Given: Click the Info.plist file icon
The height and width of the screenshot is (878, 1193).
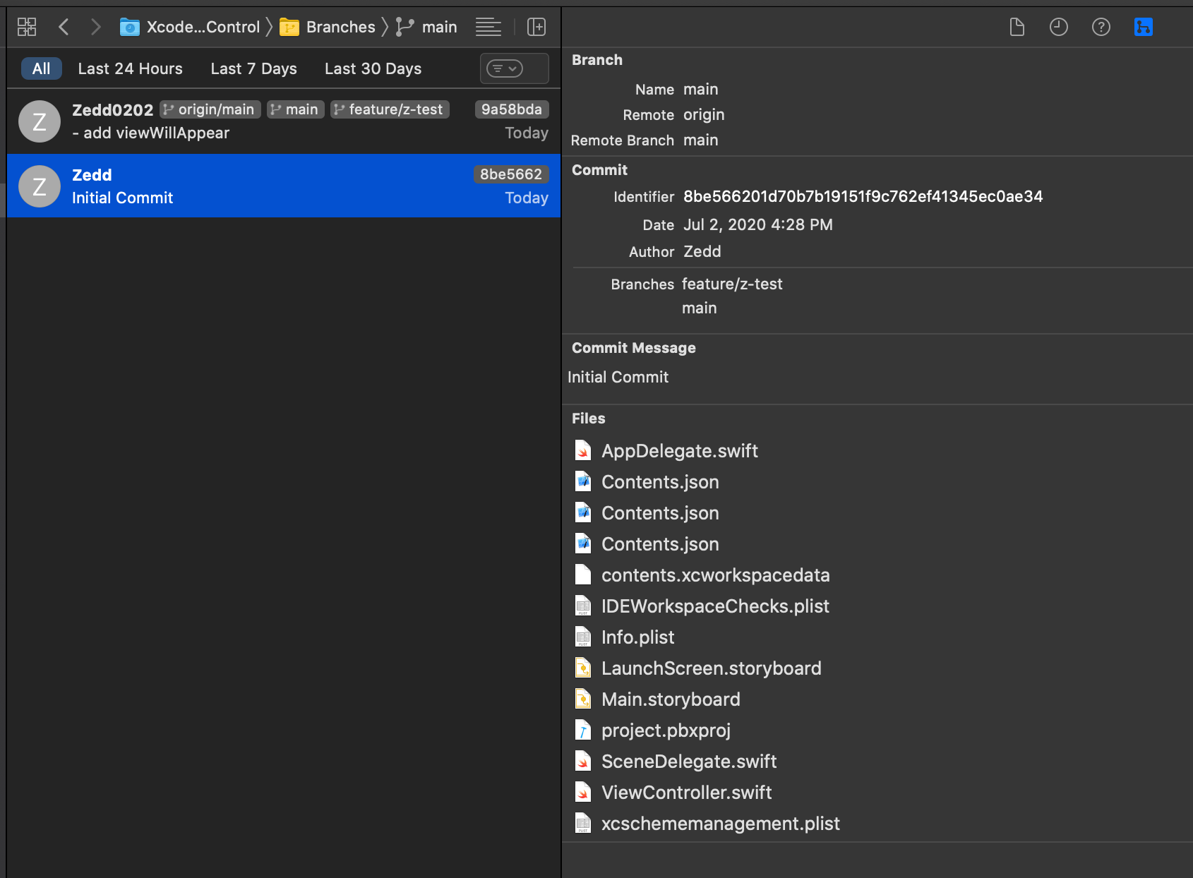Looking at the screenshot, I should (x=583, y=637).
